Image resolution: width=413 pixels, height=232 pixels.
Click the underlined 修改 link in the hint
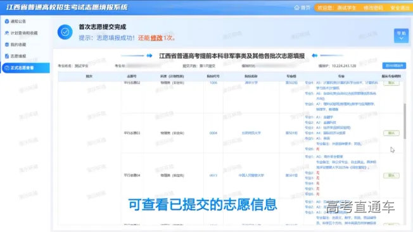point(156,38)
